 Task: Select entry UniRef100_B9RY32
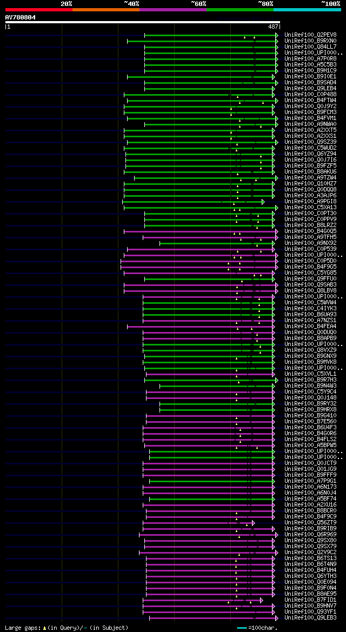coord(310,403)
